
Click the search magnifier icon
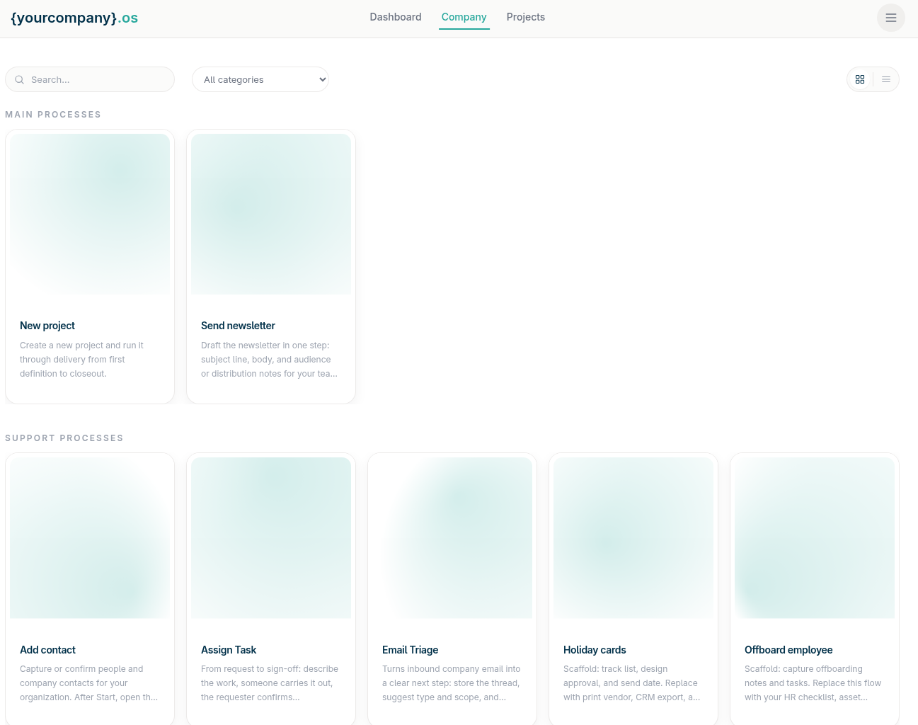[x=20, y=80]
